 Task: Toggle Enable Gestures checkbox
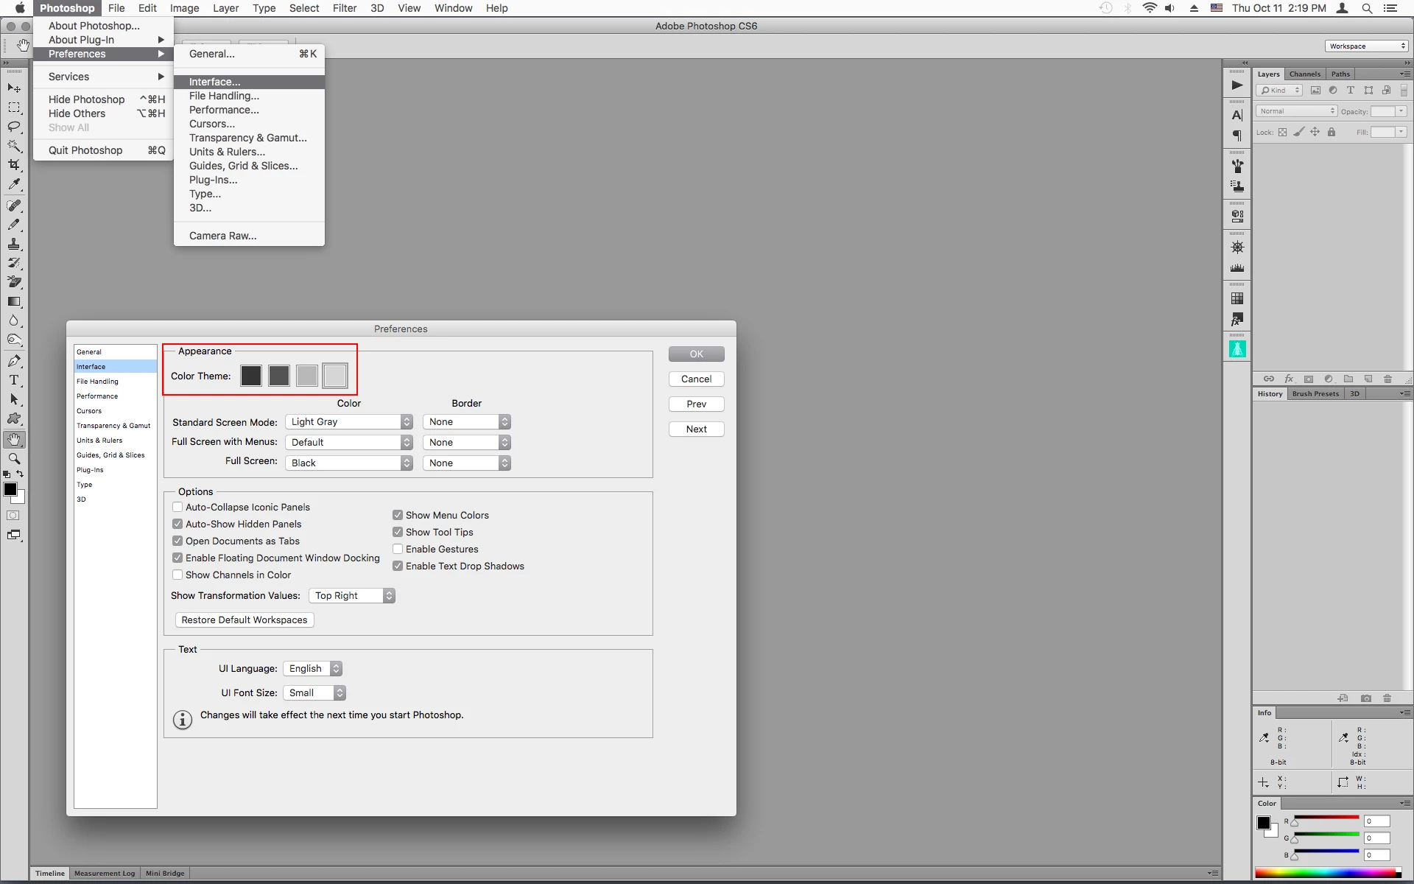398,549
